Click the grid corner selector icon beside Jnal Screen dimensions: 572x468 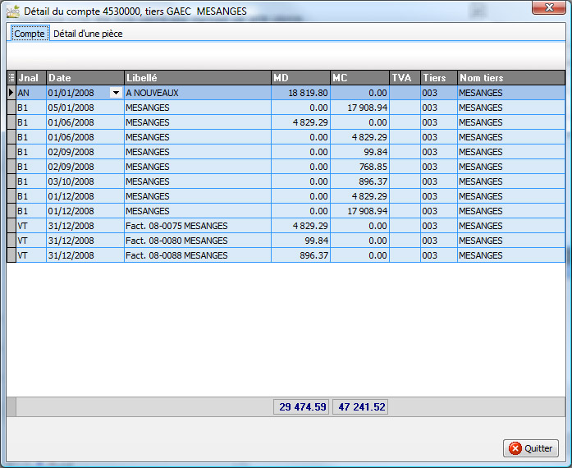pos(11,78)
